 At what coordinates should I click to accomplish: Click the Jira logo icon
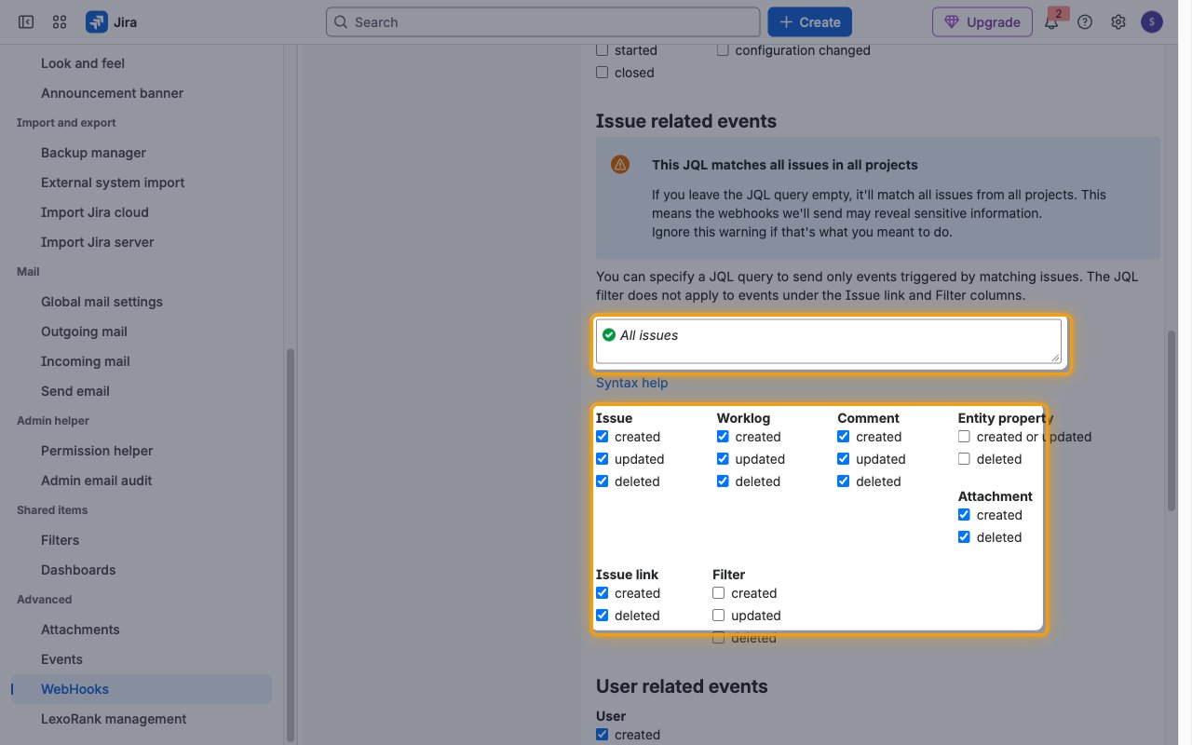(x=97, y=21)
